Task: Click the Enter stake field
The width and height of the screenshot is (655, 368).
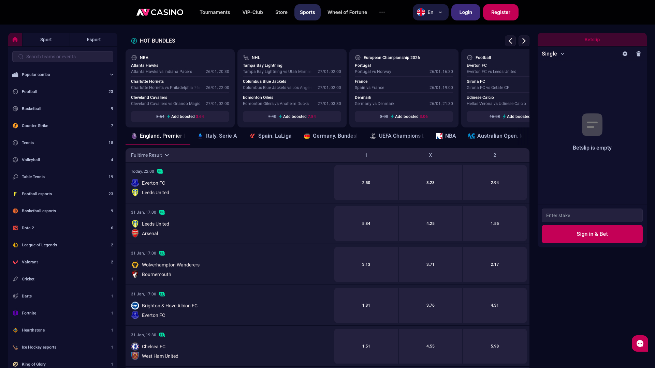Action: point(592,215)
